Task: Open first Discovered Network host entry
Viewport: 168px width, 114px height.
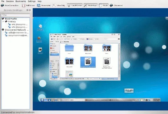Action: pyautogui.click(x=17, y=32)
